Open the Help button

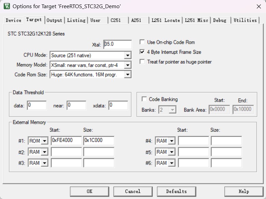point(244,192)
